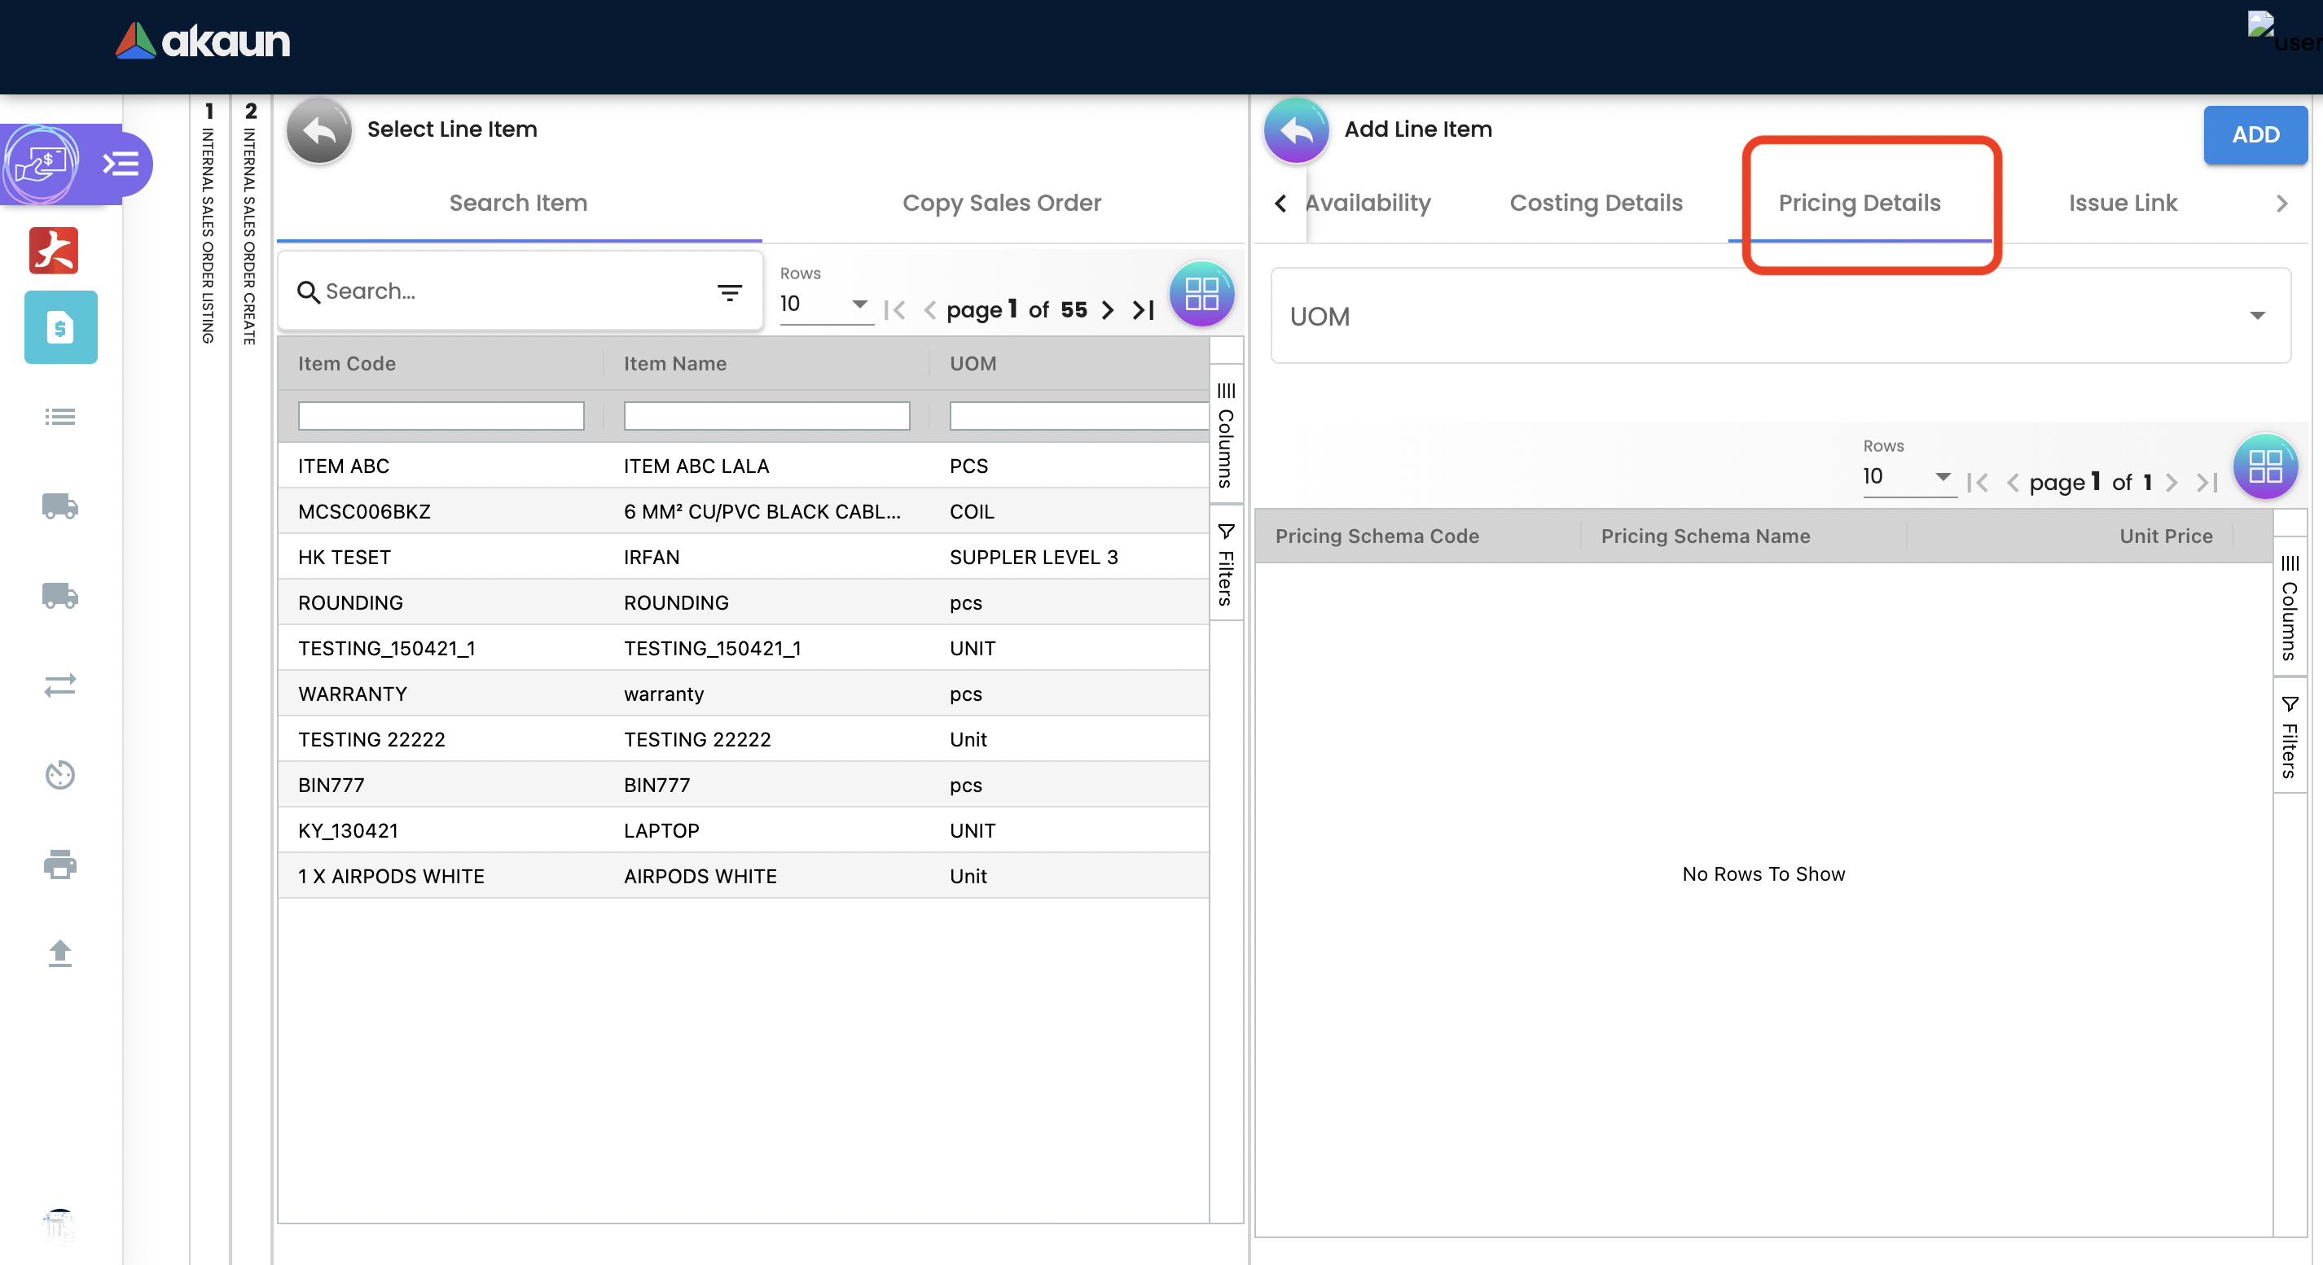Click the Item Code filter input
This screenshot has width=2323, height=1265.
441,415
